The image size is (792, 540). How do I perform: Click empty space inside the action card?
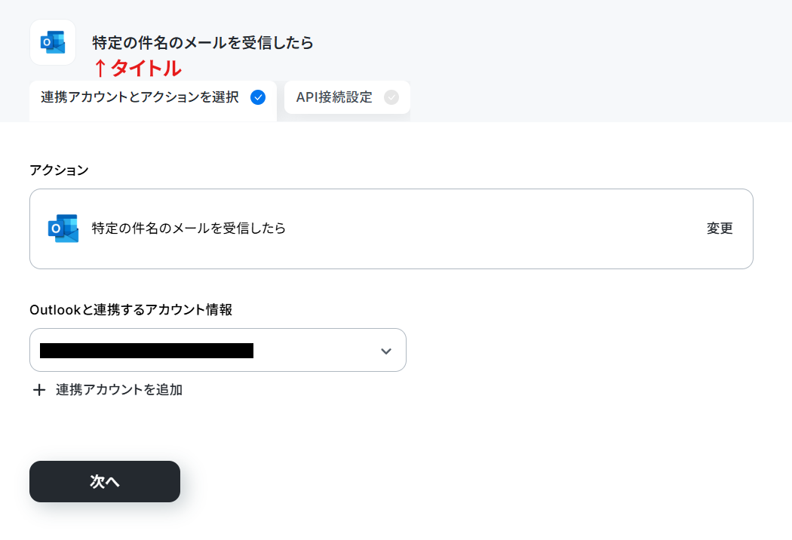[495, 229]
